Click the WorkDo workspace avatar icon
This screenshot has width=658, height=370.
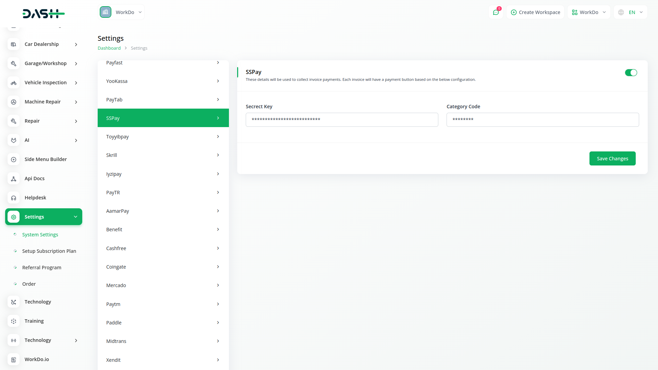tap(106, 12)
